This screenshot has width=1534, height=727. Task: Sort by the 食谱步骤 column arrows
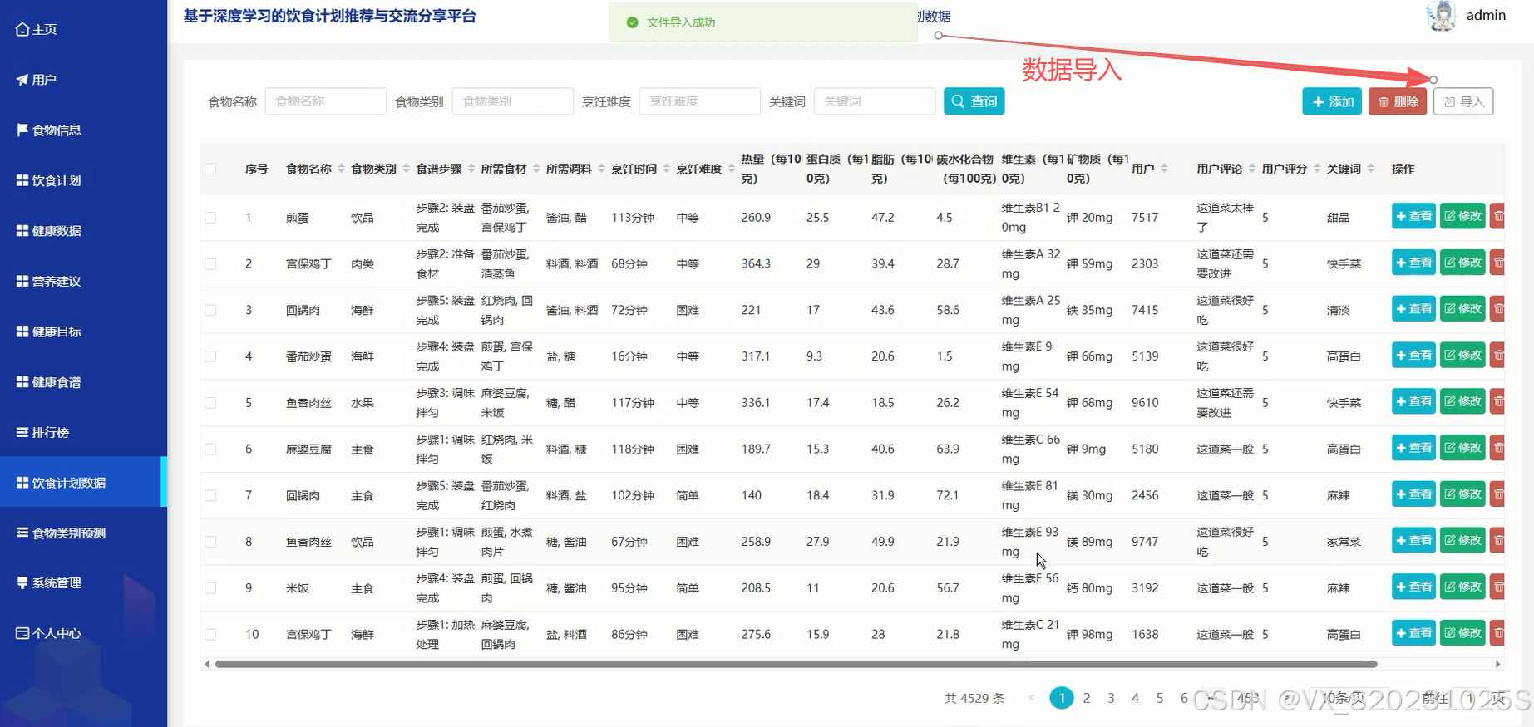tap(471, 169)
